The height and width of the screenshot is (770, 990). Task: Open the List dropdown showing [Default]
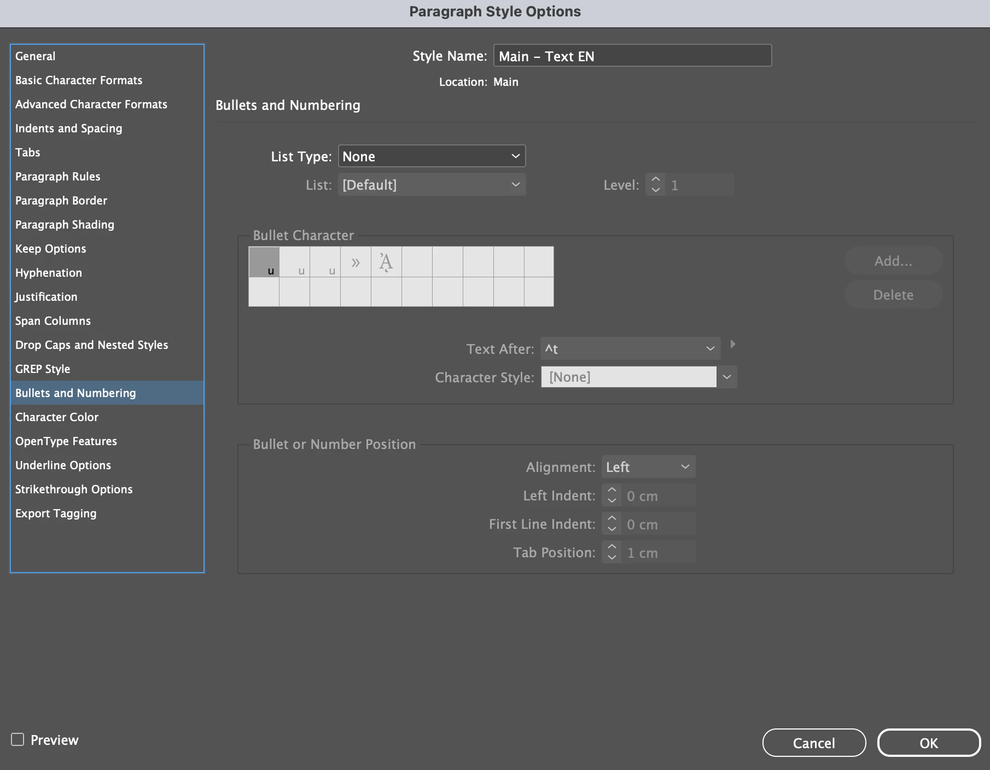point(432,185)
